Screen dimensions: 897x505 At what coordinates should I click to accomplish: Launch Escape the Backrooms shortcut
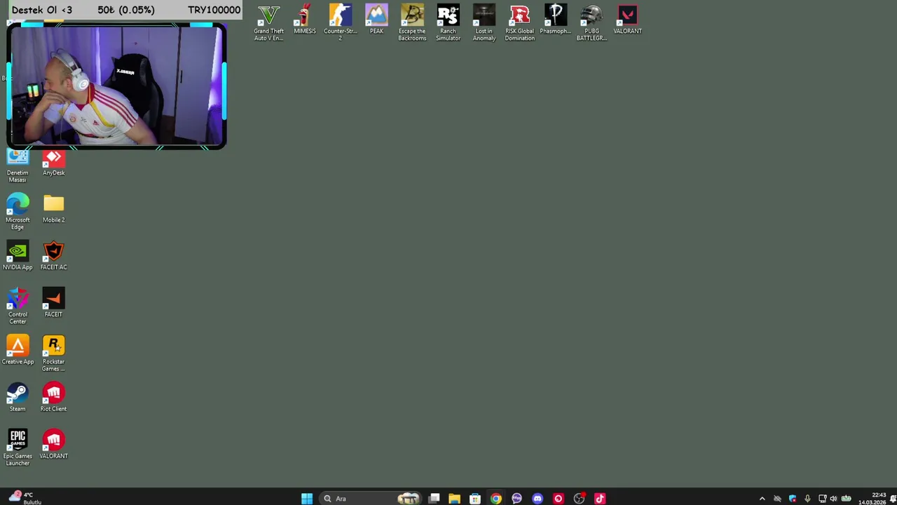tap(412, 22)
